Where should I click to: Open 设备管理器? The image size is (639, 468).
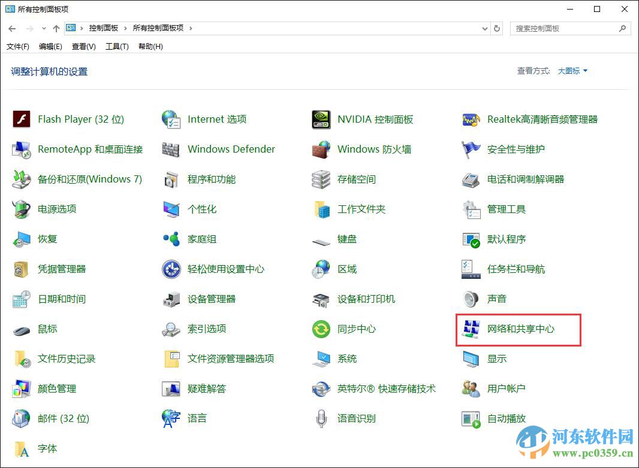pos(214,299)
